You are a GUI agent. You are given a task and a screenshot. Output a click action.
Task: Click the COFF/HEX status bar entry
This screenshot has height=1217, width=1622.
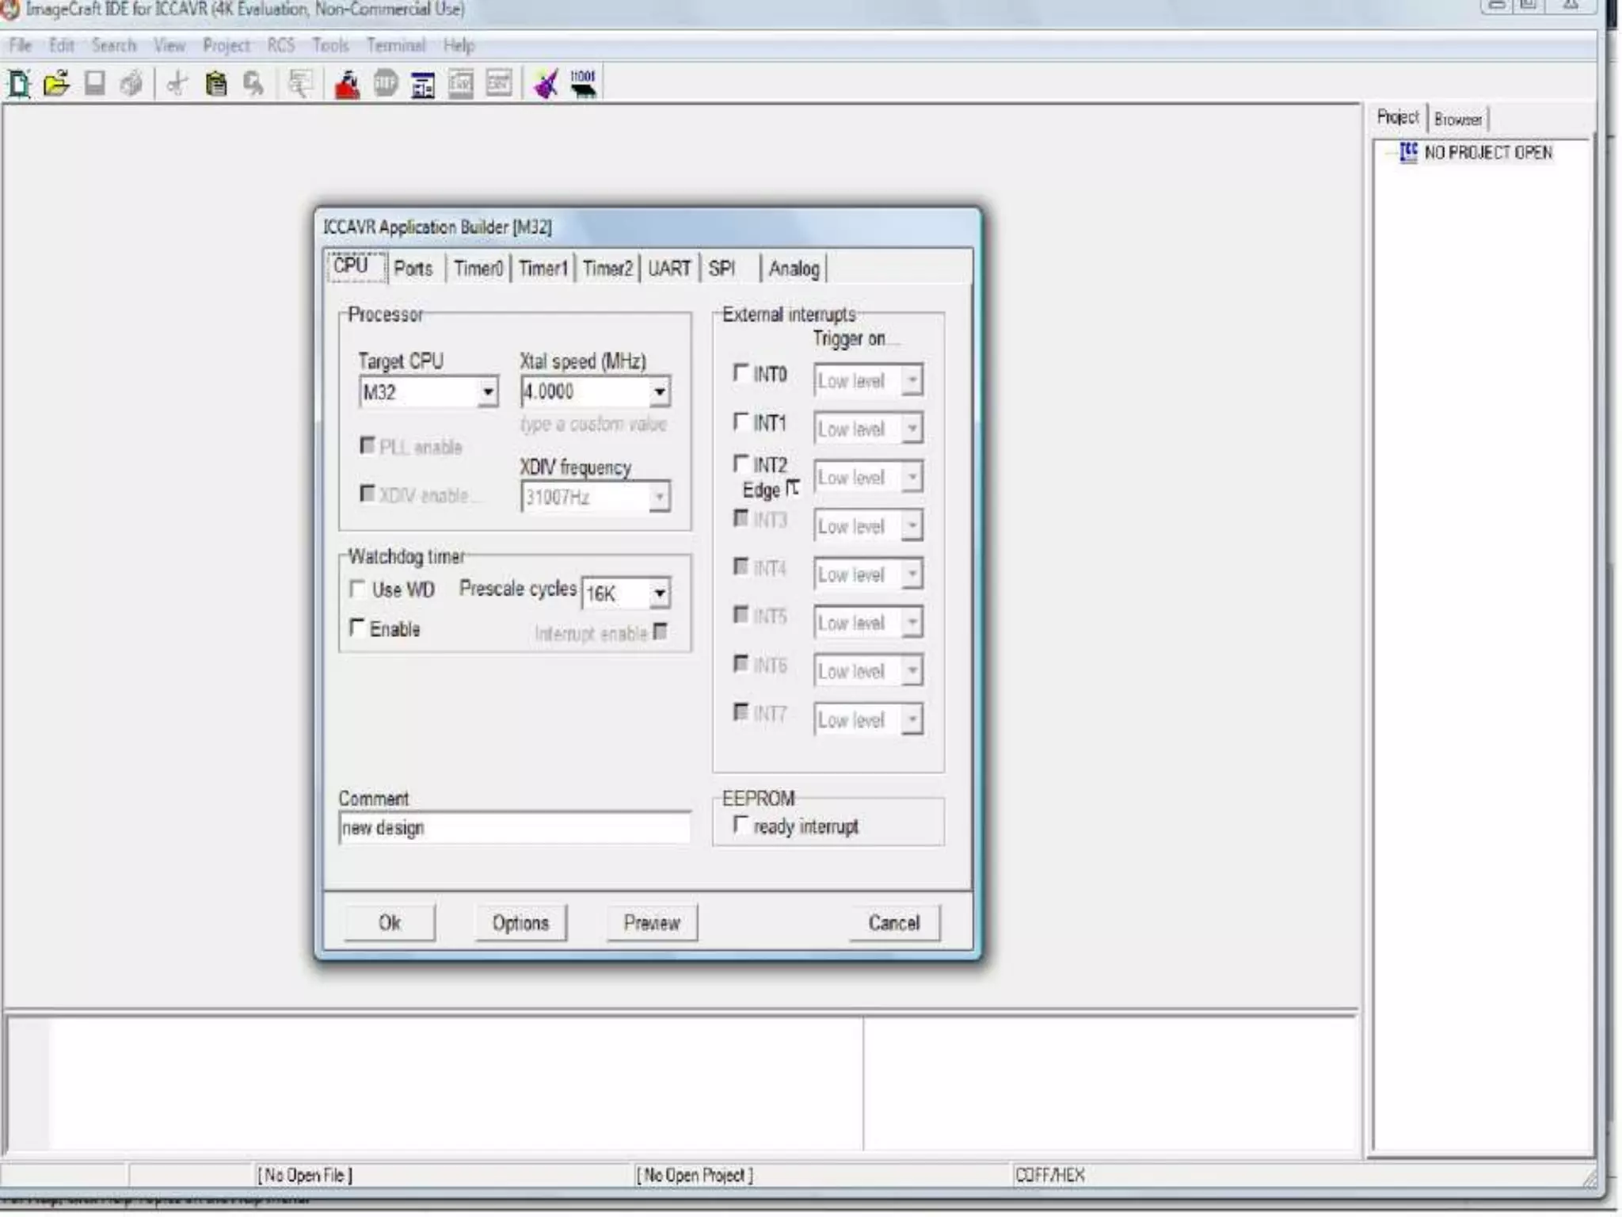click(x=1049, y=1175)
